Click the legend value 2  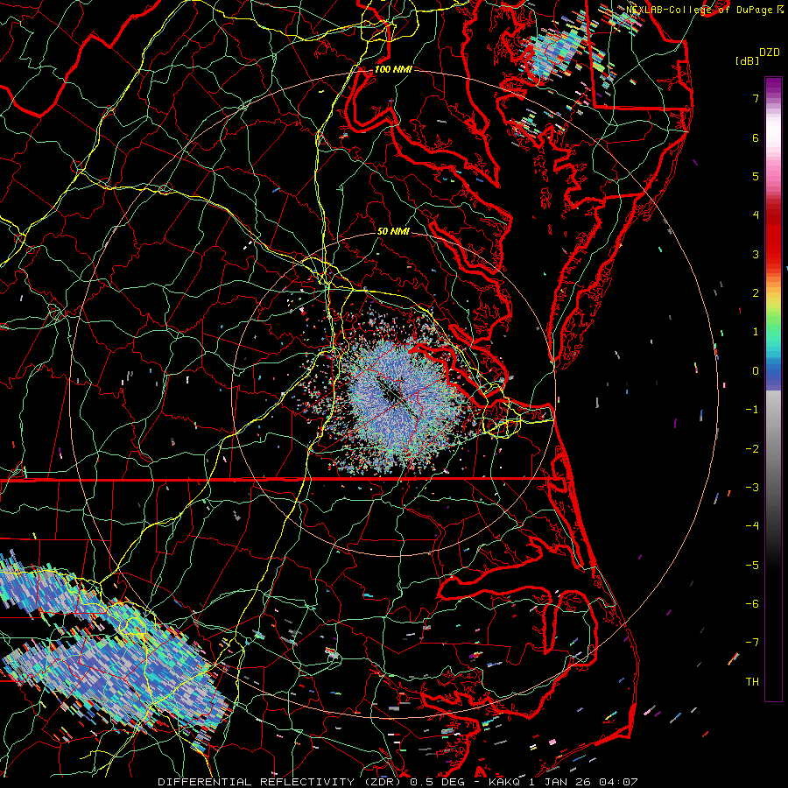point(756,293)
